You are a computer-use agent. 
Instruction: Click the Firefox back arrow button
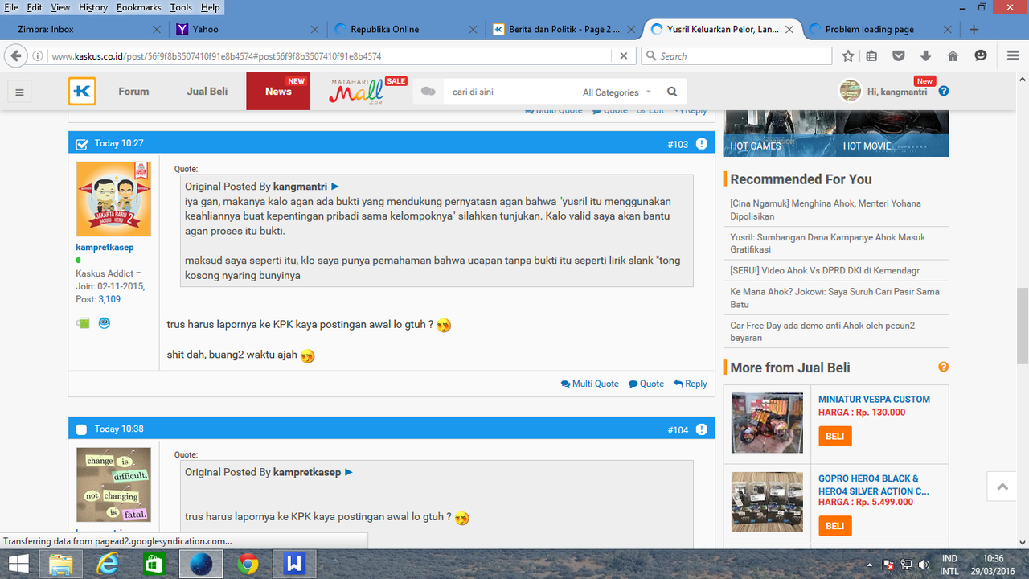[x=15, y=56]
